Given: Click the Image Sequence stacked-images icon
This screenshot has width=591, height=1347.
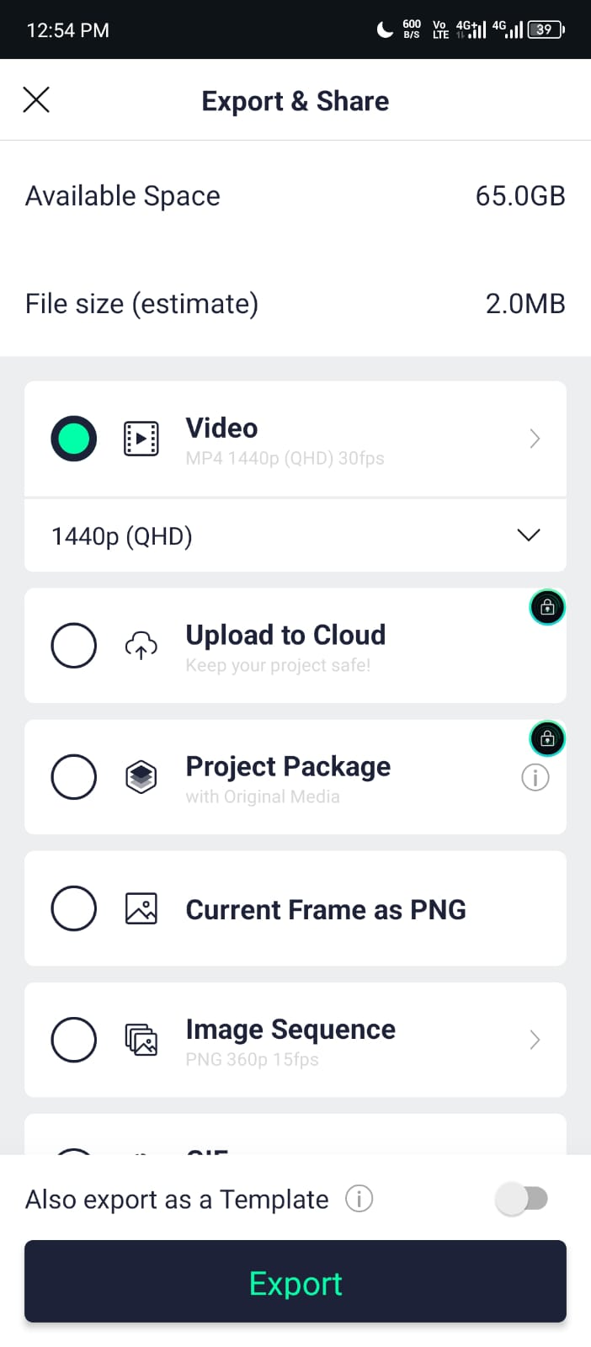Looking at the screenshot, I should [141, 1040].
